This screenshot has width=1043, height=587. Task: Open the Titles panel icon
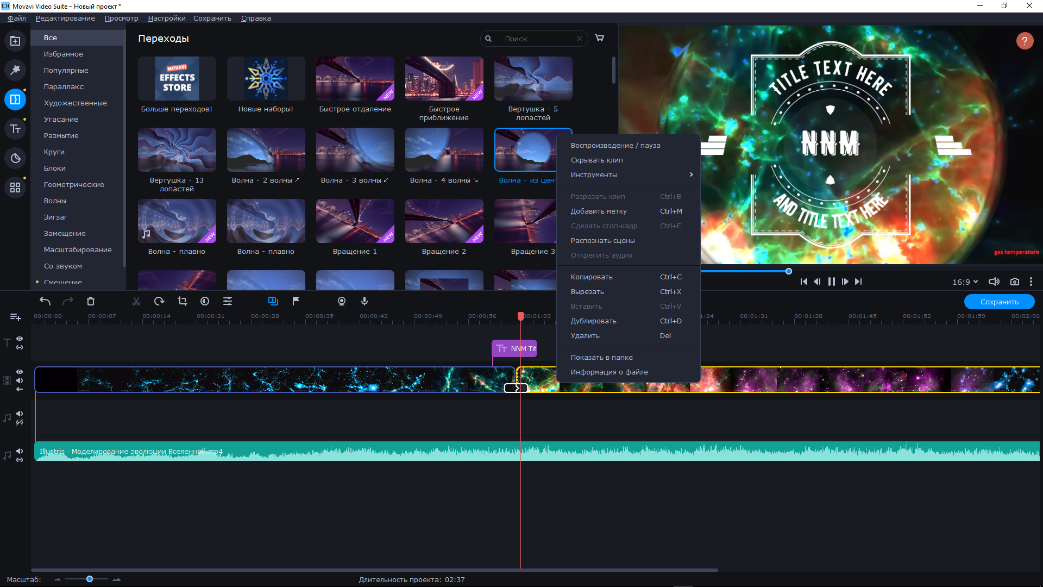(15, 129)
